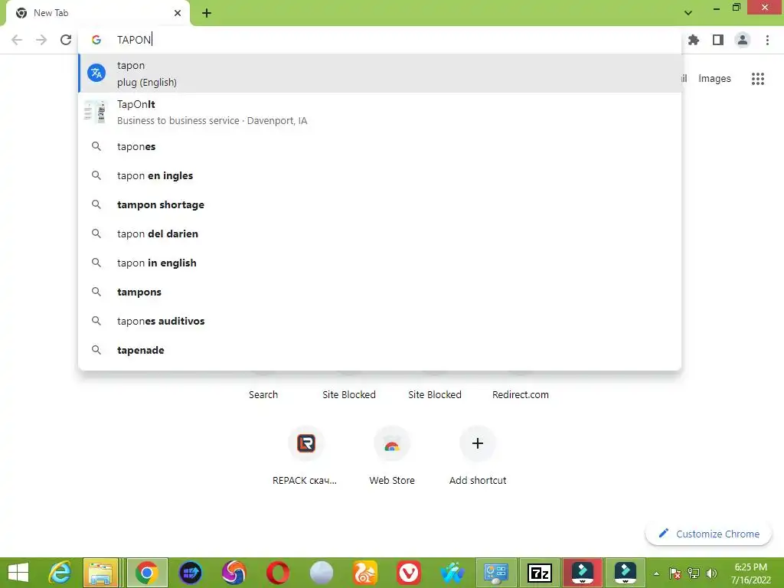Viewport: 784px width, 588px height.
Task: Open the Extensions puzzle icon
Action: 694,40
